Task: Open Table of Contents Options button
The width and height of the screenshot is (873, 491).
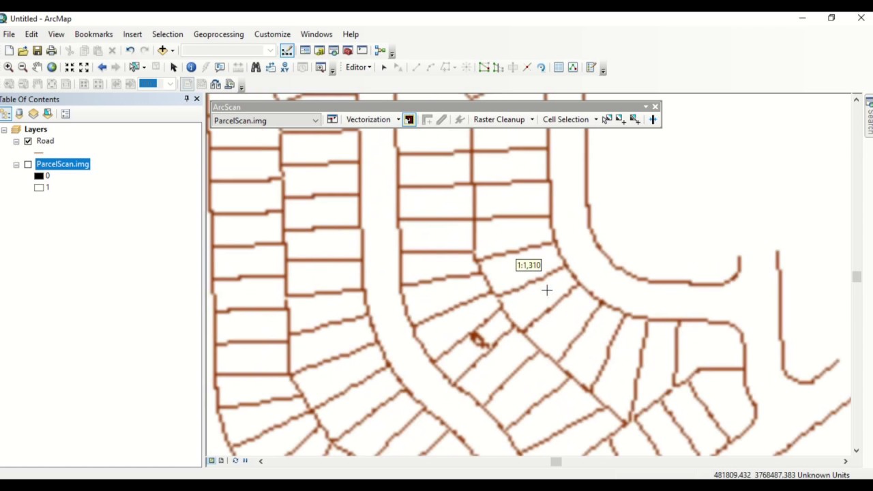Action: tap(65, 114)
